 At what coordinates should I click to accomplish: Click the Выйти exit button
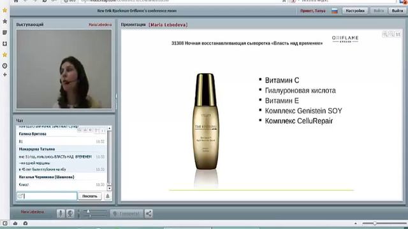click(x=397, y=11)
